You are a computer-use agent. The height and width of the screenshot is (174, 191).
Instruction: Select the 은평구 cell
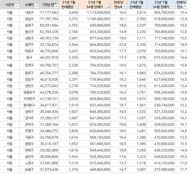click(29, 131)
